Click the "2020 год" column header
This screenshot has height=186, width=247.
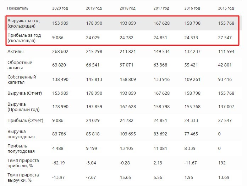point(60,8)
